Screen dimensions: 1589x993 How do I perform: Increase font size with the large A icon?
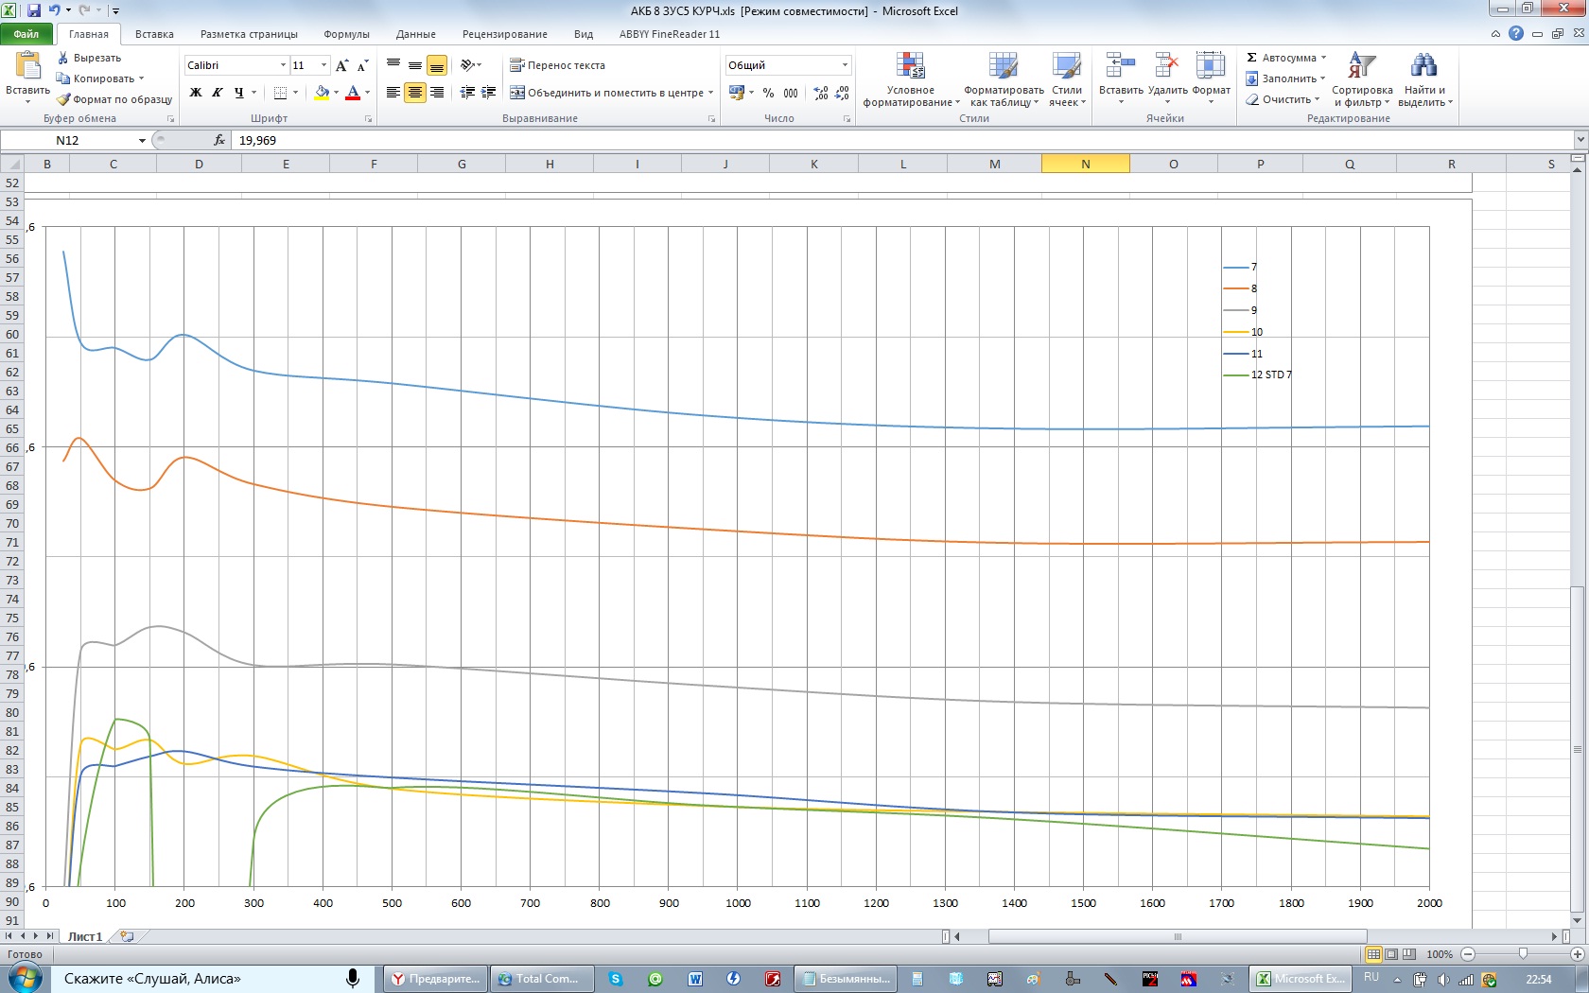(x=342, y=65)
